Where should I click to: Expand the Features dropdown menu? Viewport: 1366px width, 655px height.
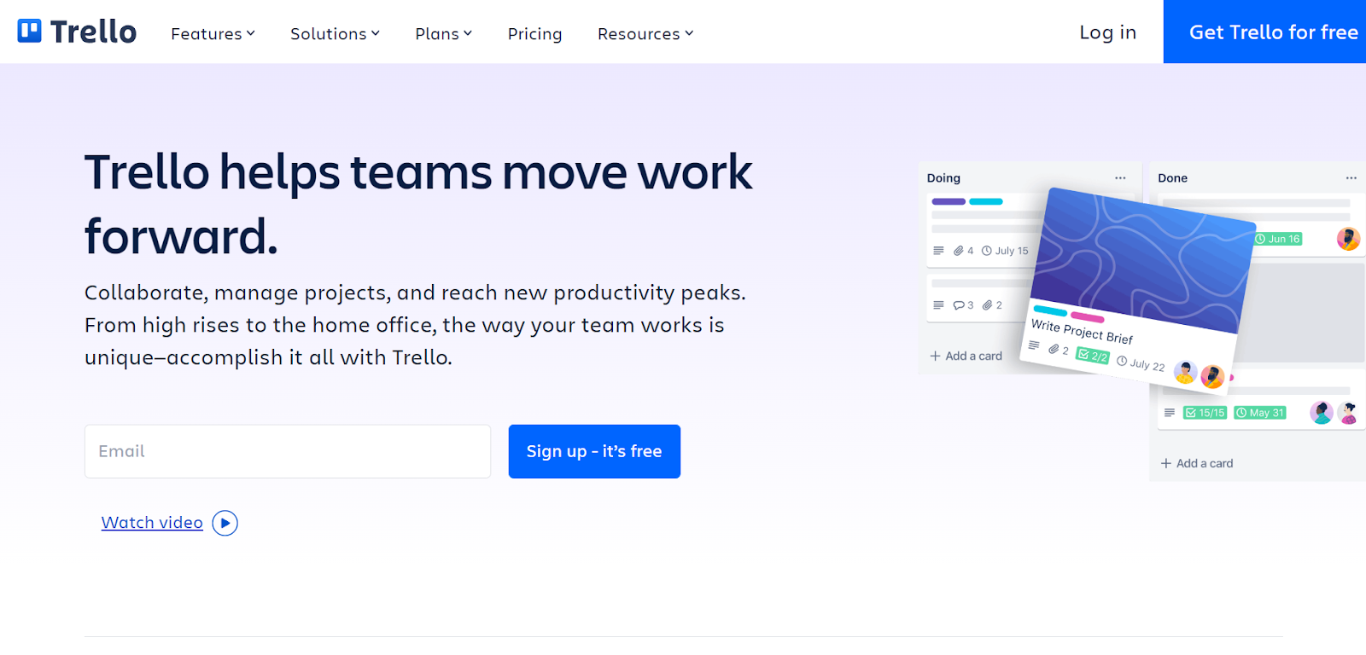pos(213,33)
